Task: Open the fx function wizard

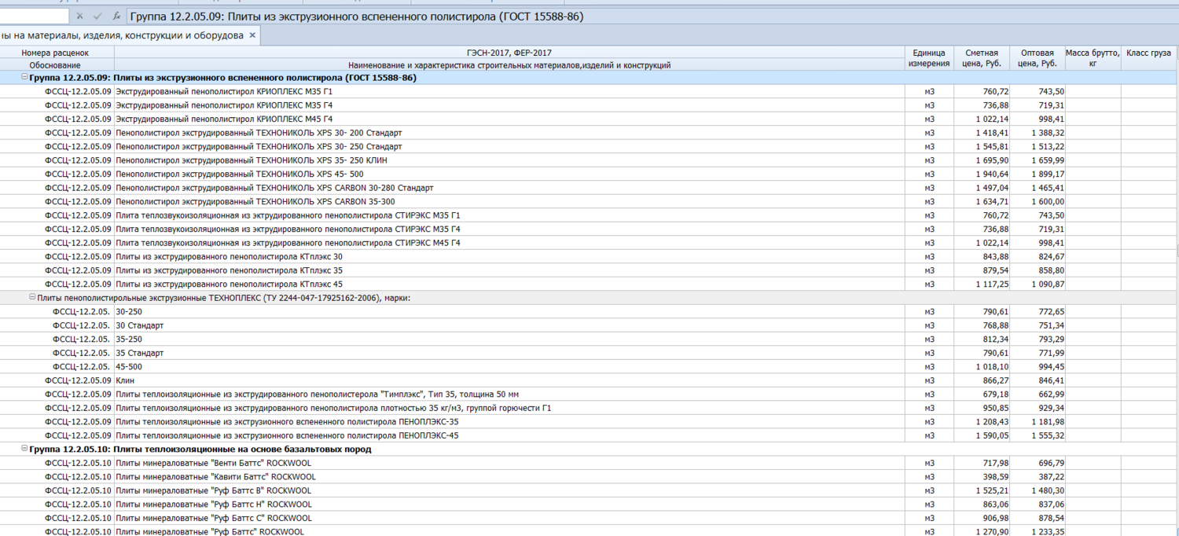Action: coord(116,16)
